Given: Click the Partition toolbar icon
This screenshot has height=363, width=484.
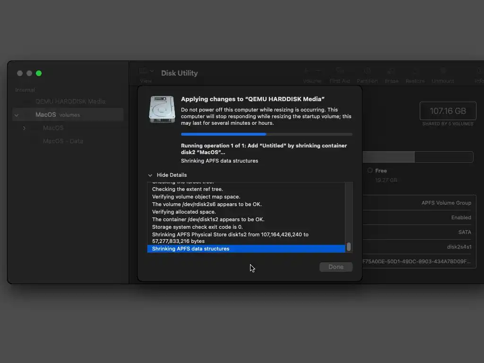Looking at the screenshot, I should (367, 71).
